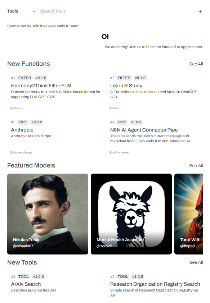The image size is (210, 303).
Task: Visit @colinwheeler author profile
Action: tap(119, 152)
